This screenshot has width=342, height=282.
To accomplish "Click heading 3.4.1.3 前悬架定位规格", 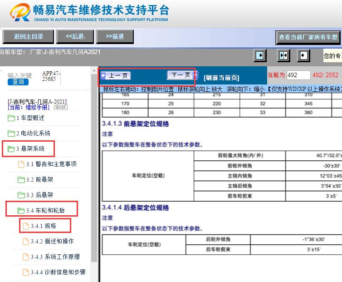I will (x=136, y=124).
